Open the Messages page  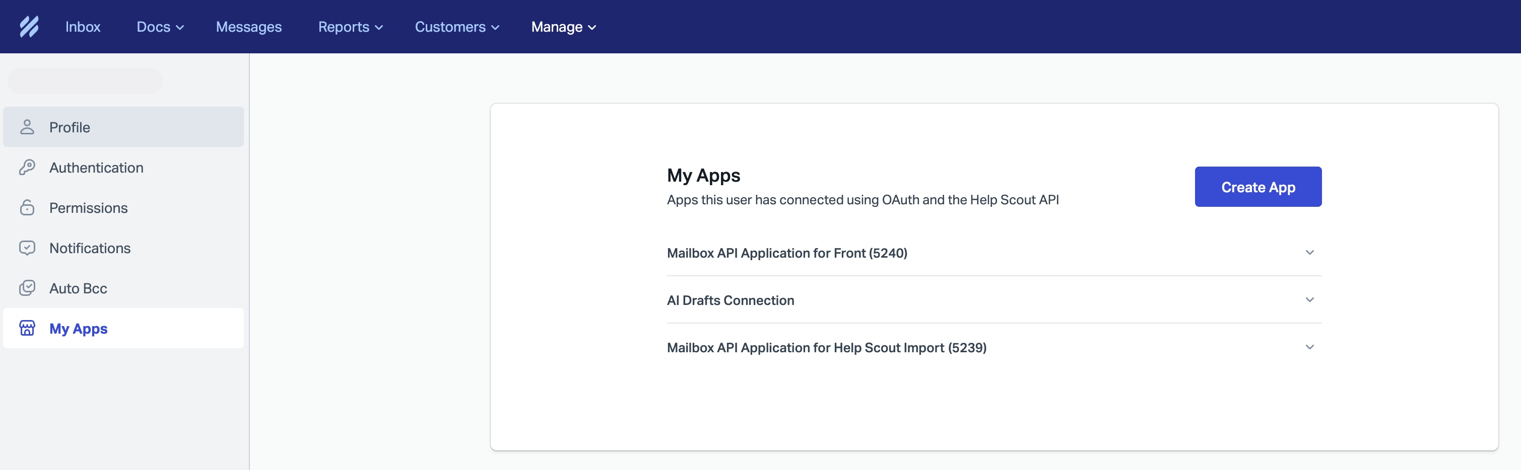248,27
